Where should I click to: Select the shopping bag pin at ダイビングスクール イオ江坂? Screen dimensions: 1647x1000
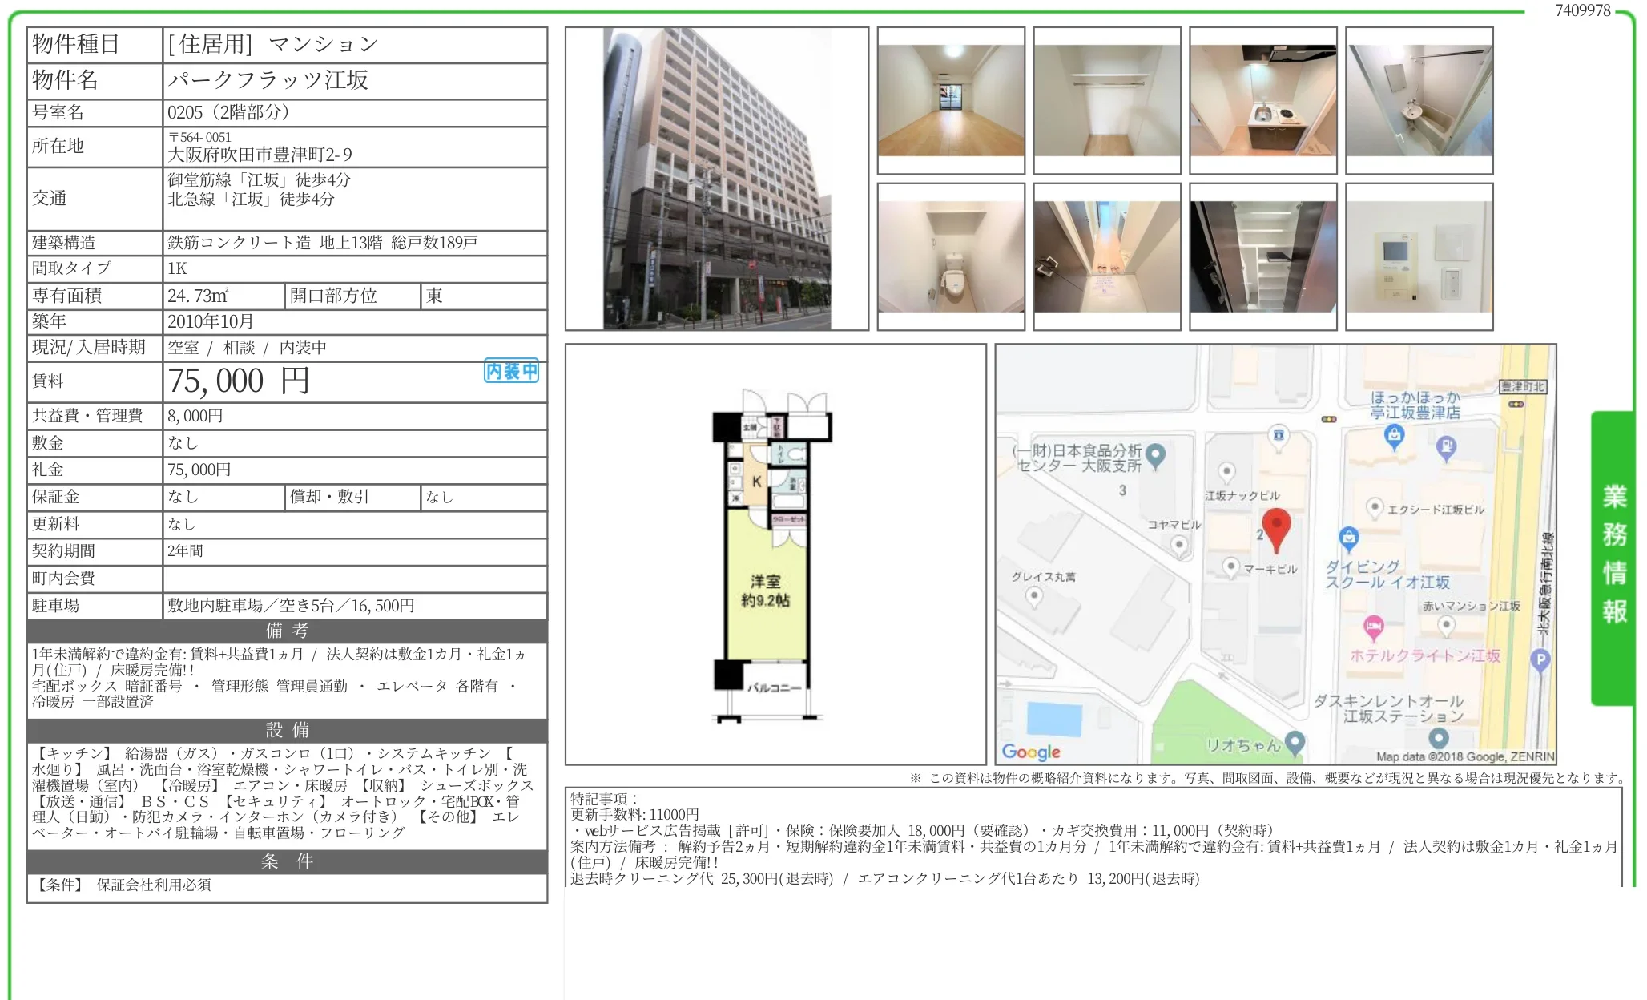pos(1349,538)
